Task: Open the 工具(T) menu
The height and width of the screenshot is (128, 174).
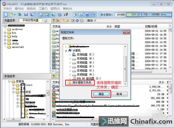Action: coord(43,9)
